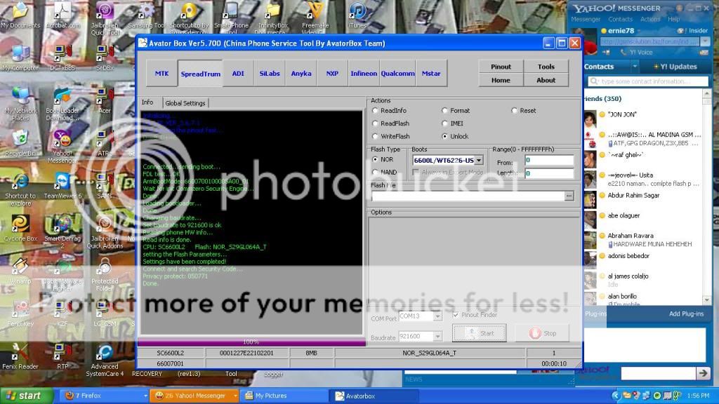Viewport: 719px width, 404px height.
Task: Launch Cyclone Box desktop shortcut
Action: (x=20, y=225)
